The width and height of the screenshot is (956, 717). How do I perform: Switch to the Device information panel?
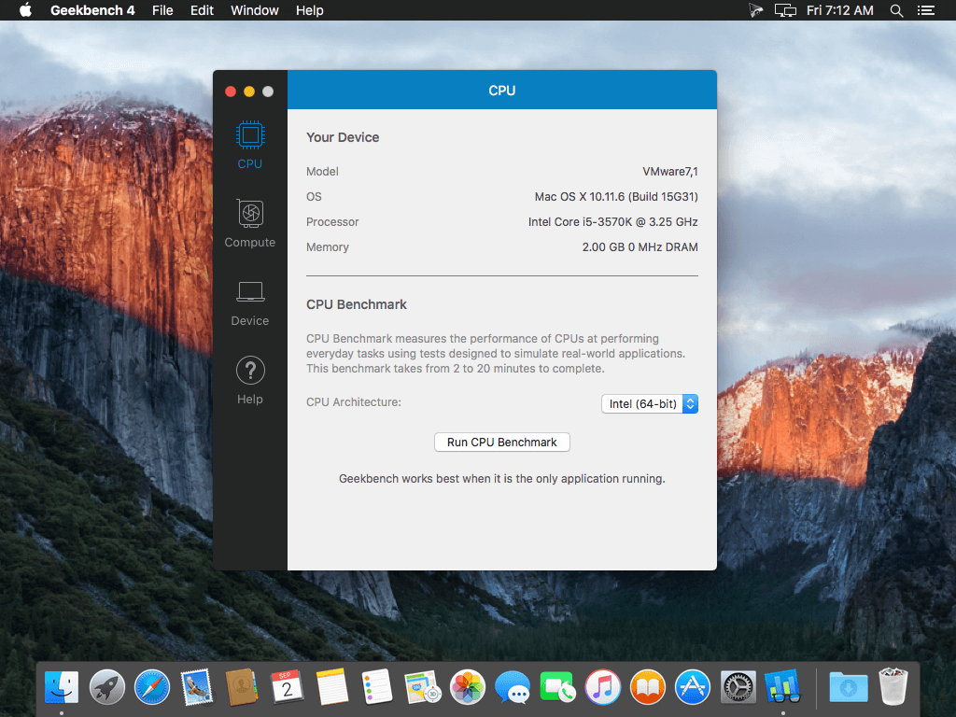coord(249,302)
